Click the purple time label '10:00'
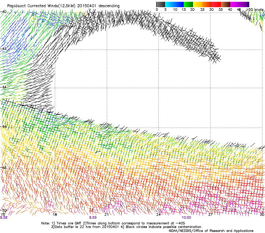The image size is (265, 233). pyautogui.click(x=186, y=218)
